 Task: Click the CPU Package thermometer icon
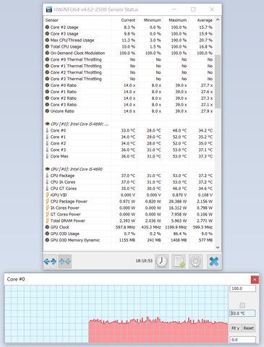tap(47, 176)
